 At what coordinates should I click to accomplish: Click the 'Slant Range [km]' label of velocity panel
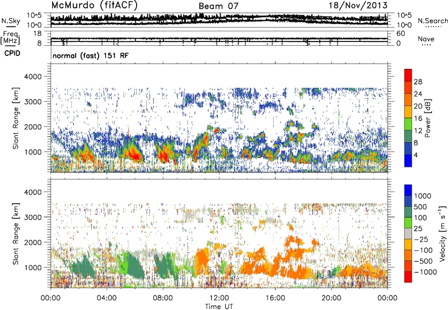[x=16, y=234]
